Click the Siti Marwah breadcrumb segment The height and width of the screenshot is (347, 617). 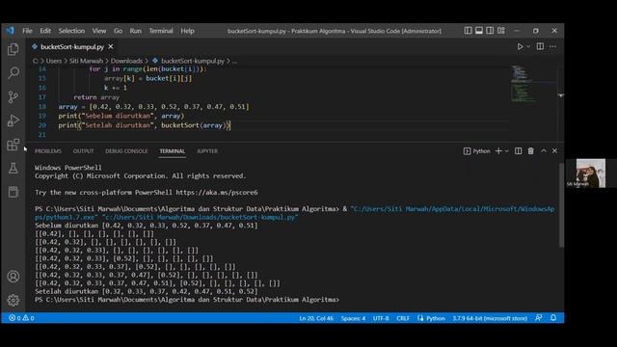tap(86, 61)
